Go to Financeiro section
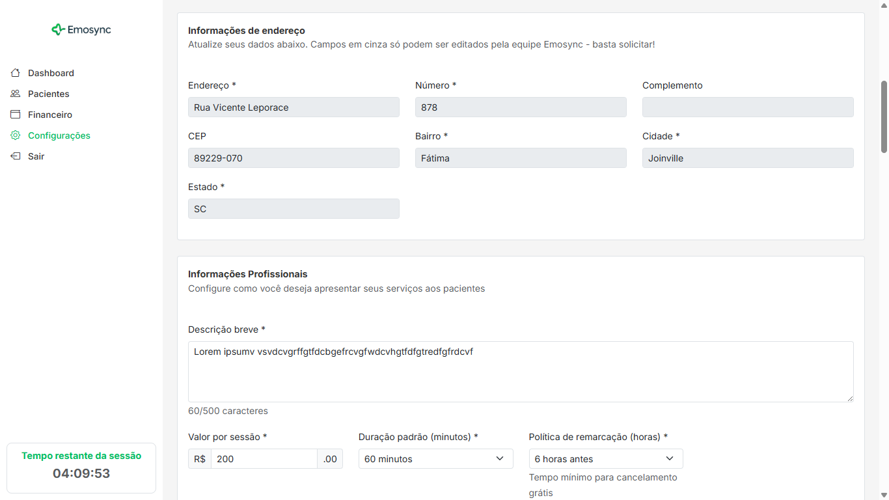 point(50,115)
